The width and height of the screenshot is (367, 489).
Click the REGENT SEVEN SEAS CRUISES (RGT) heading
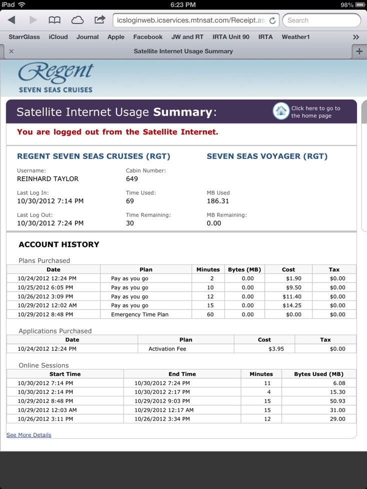[93, 156]
